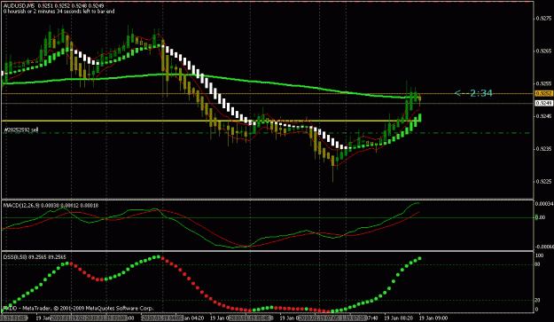Image resolution: width=554 pixels, height=322 pixels.
Task: Click the 0.00034 MACD scale value
Action: click(544, 204)
